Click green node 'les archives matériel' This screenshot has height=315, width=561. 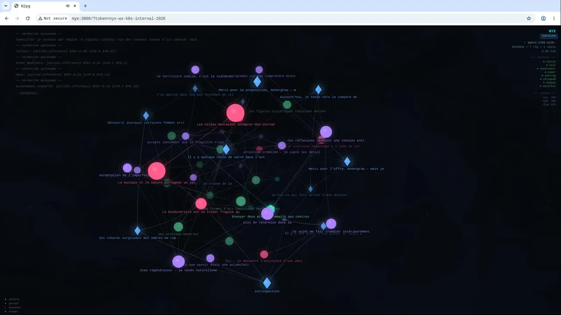[x=178, y=227]
